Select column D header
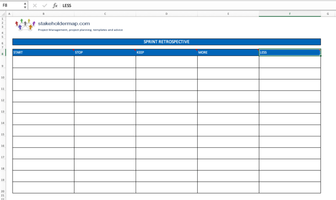The width and height of the screenshot is (336, 200). [x=167, y=14]
